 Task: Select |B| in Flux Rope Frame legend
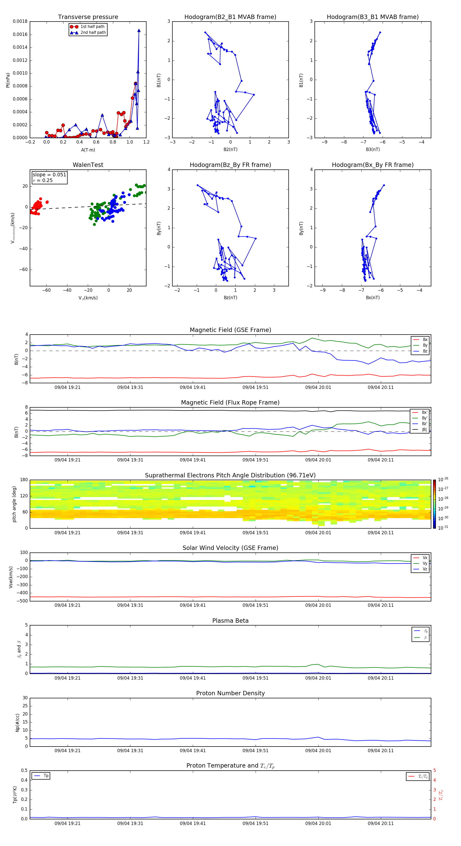[x=420, y=430]
